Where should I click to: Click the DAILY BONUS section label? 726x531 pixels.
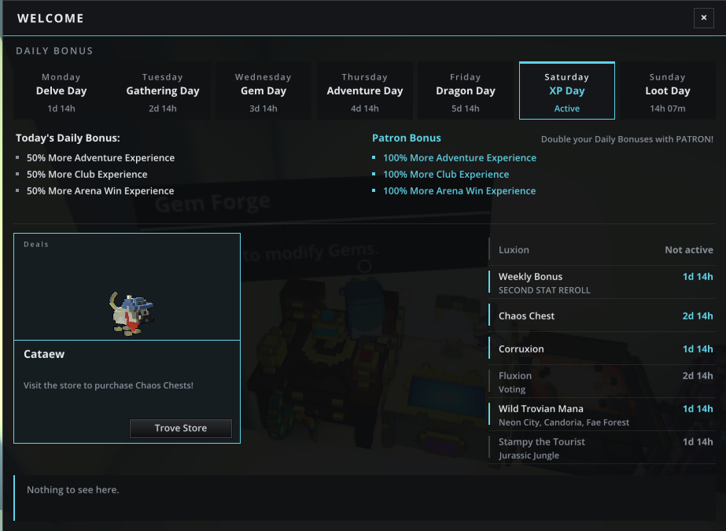54,51
